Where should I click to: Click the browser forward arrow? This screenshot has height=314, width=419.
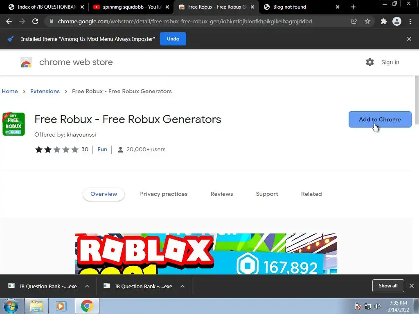22,21
